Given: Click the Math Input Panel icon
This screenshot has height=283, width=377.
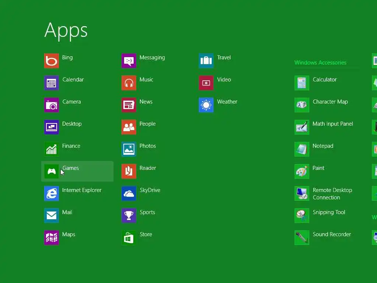Looking at the screenshot, I should click(302, 127).
